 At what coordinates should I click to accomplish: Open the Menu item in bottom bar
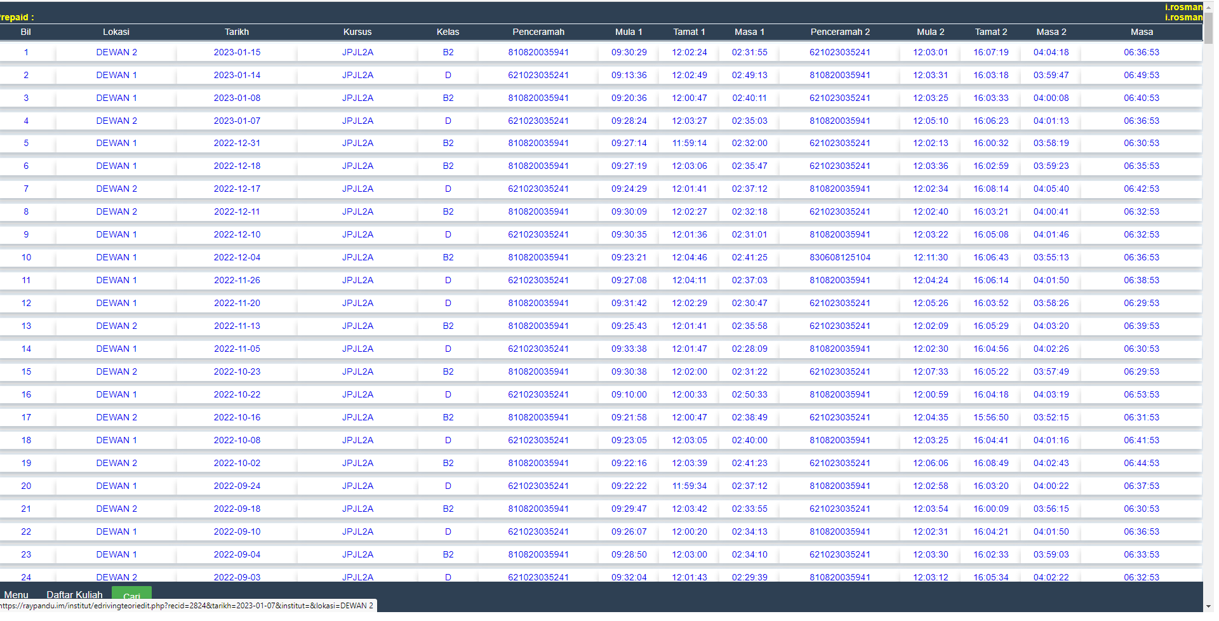[x=17, y=595]
